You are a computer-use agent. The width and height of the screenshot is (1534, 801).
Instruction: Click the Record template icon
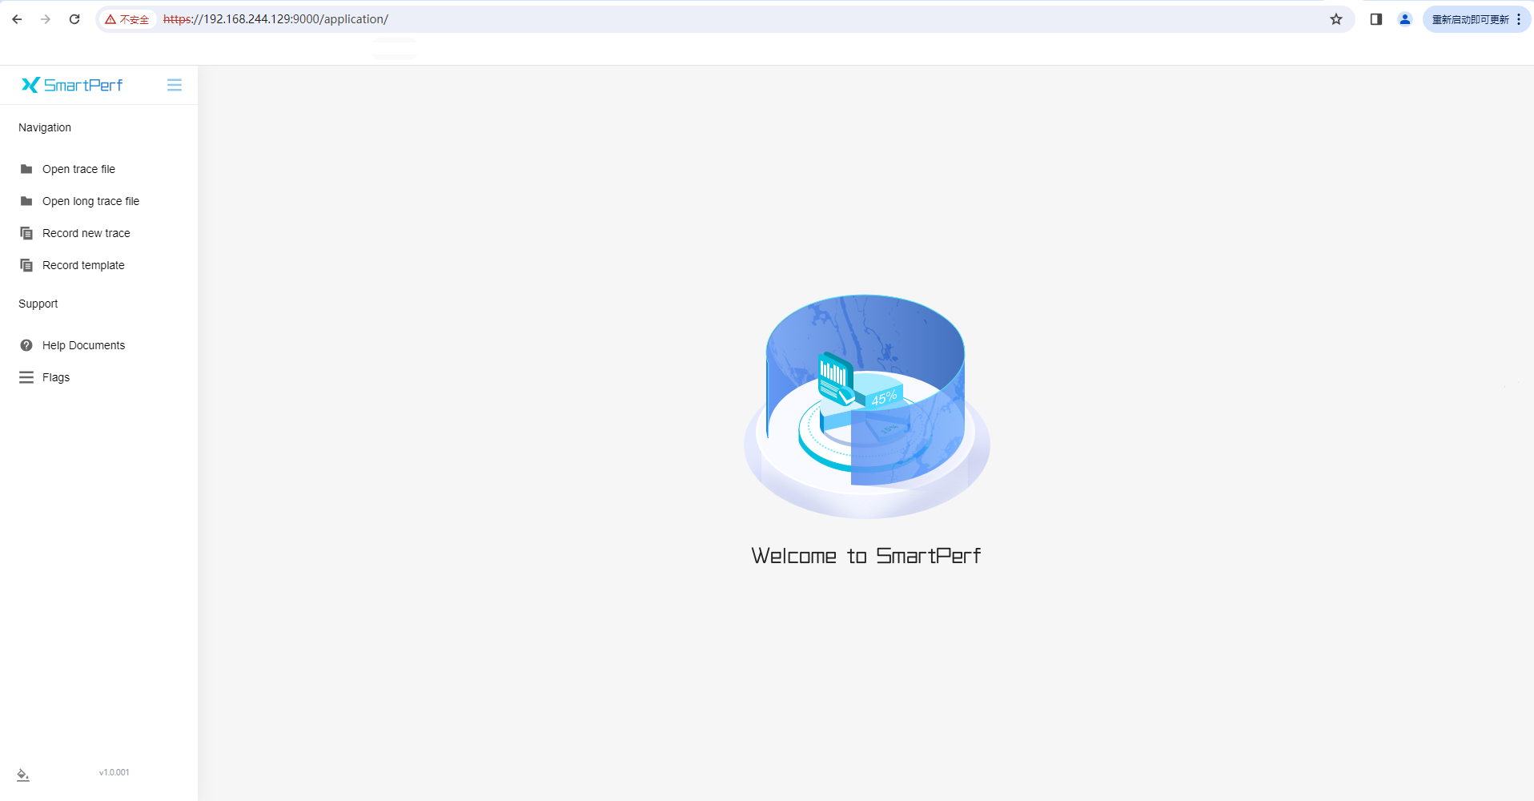26,264
